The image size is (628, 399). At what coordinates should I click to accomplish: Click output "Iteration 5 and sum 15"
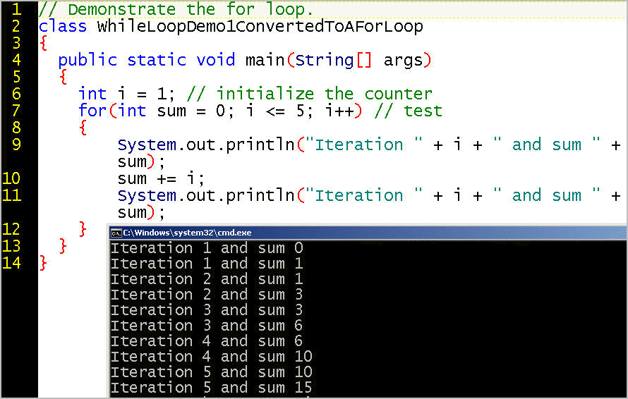212,388
